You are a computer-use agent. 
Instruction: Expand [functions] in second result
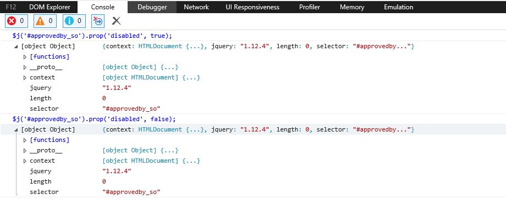click(25, 140)
